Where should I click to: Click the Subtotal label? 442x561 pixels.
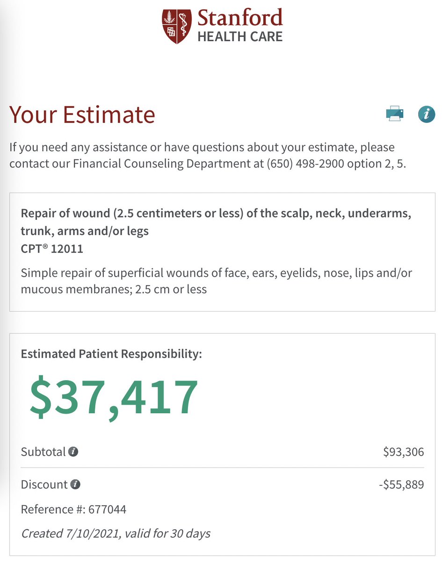(x=43, y=452)
